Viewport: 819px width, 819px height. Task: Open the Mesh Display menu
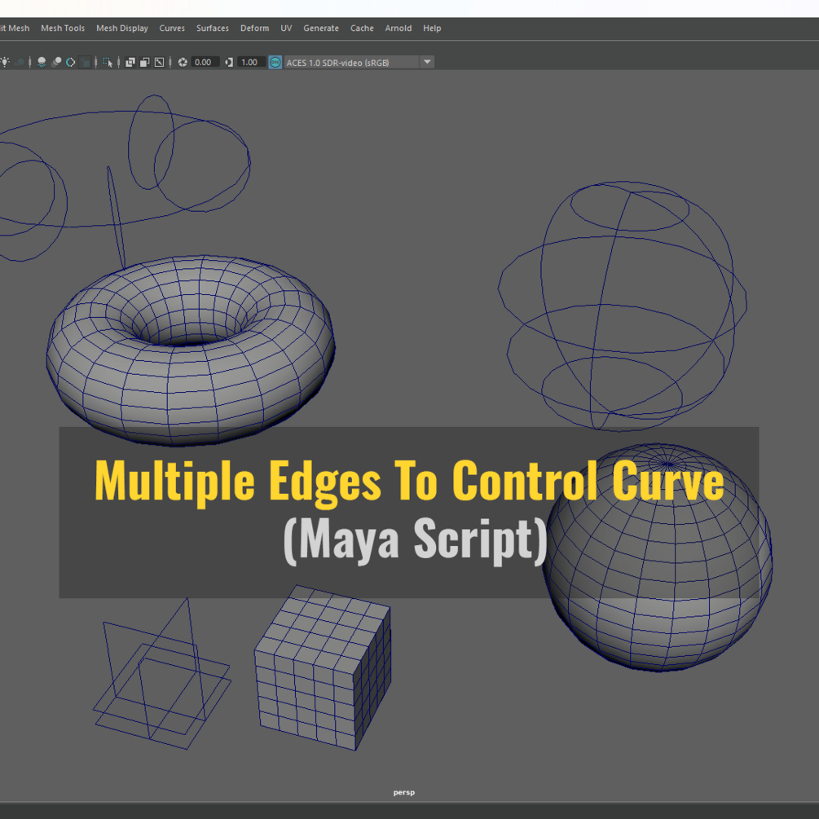[122, 29]
